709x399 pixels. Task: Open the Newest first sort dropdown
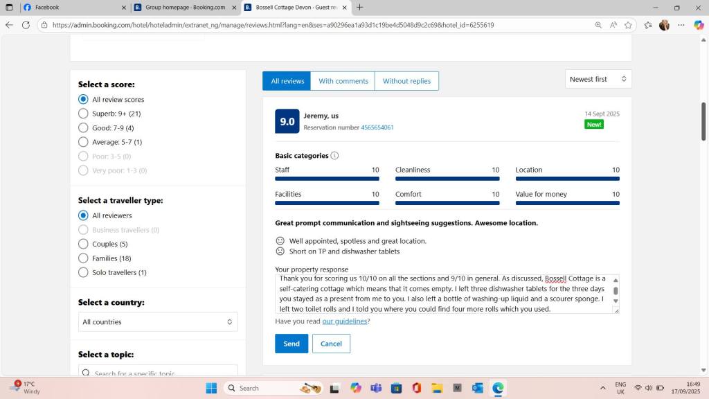click(x=598, y=80)
